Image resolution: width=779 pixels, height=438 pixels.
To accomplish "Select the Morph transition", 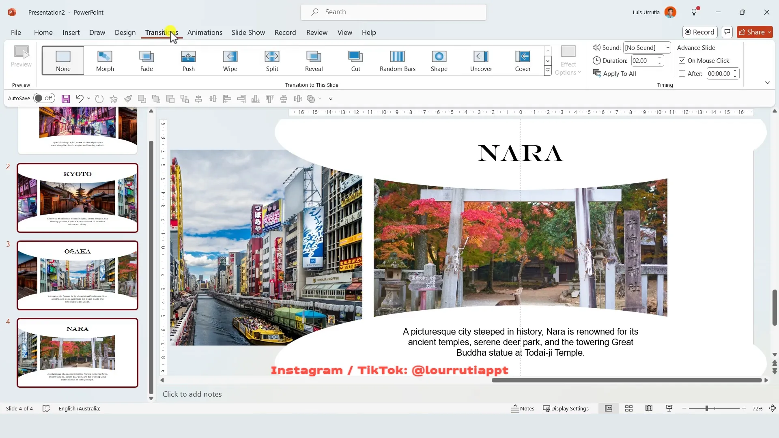I will (105, 60).
